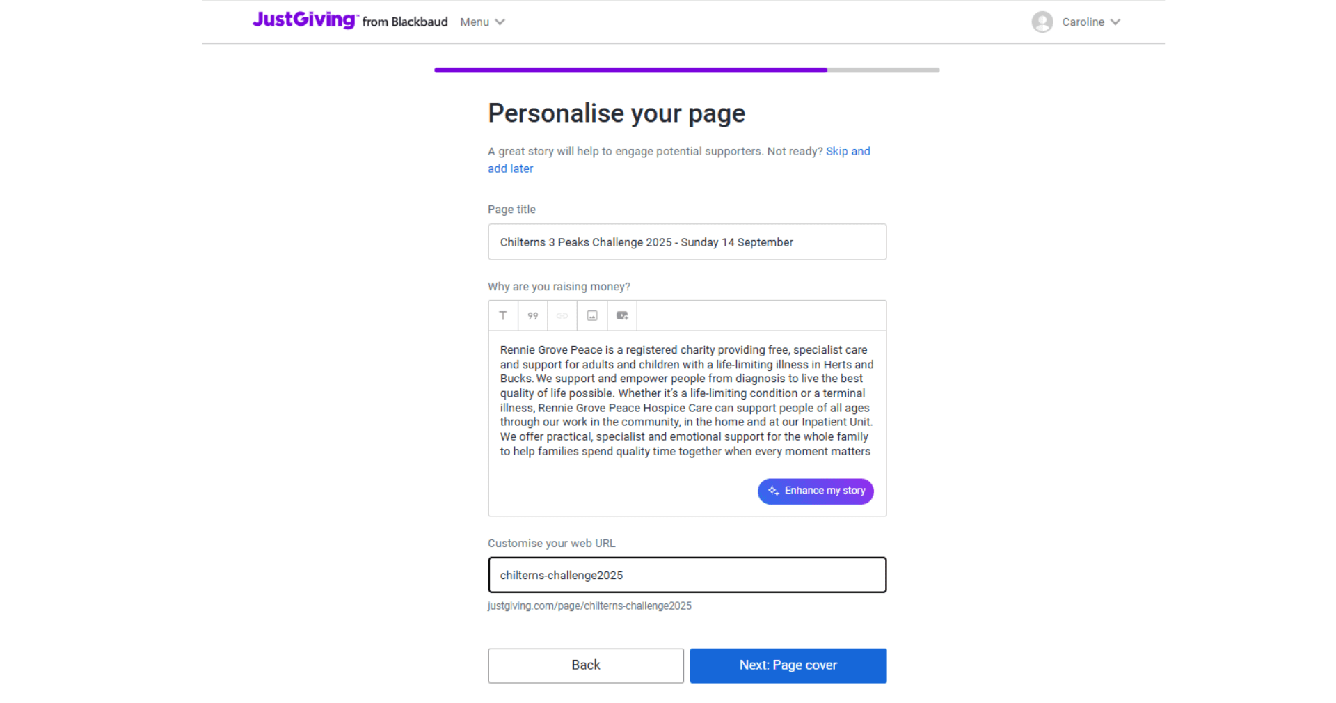1336x703 pixels.
Task: Click in the Page title field
Action: click(x=687, y=242)
